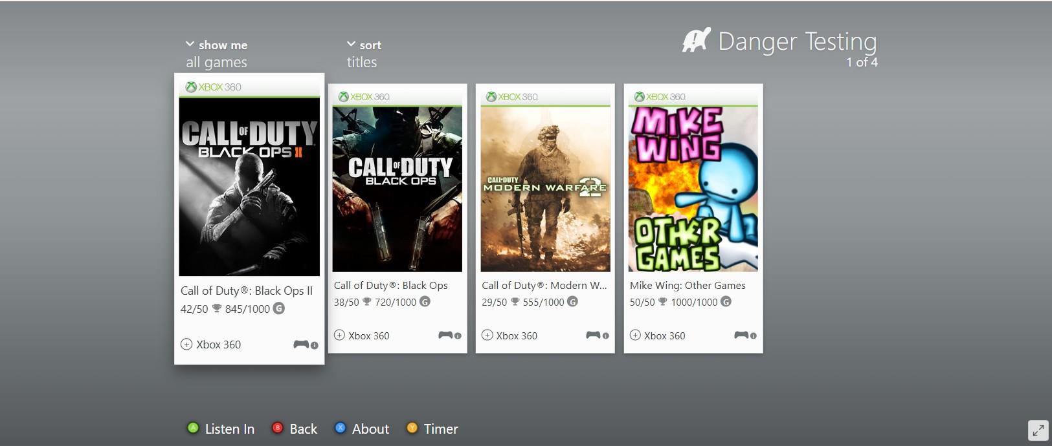
Task: Click the trophy icon under Mike Wing: Other Games
Action: point(663,302)
